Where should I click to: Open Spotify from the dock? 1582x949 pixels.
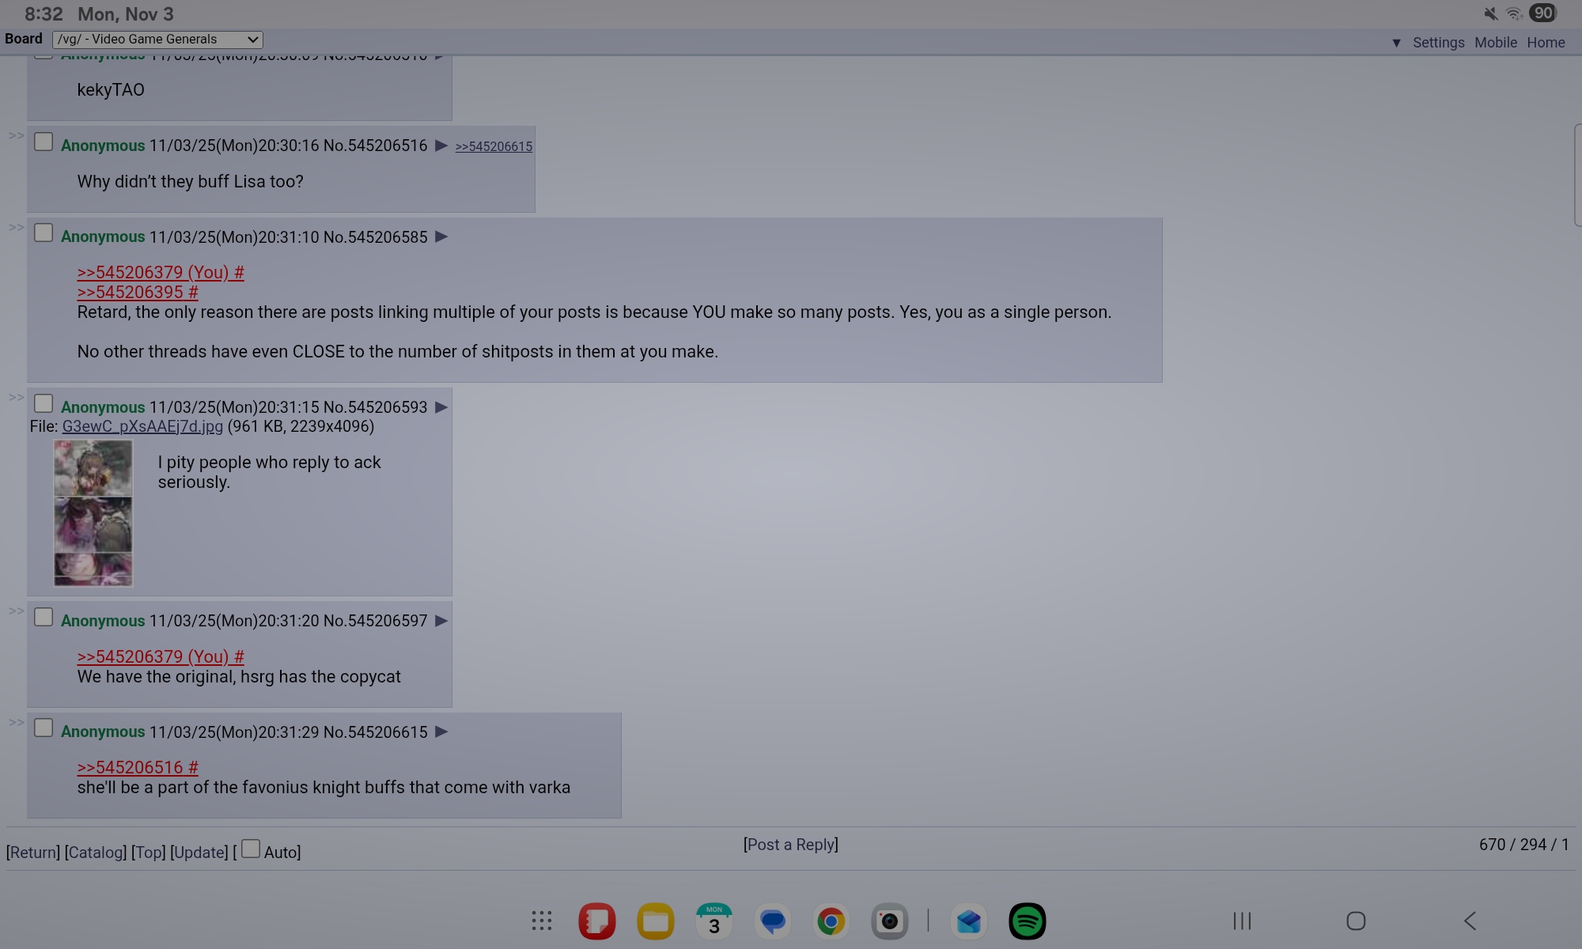1027,921
